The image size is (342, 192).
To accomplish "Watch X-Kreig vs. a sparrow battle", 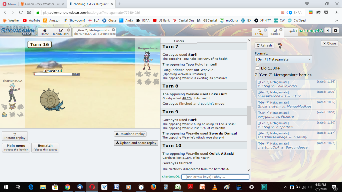I will (296, 125).
